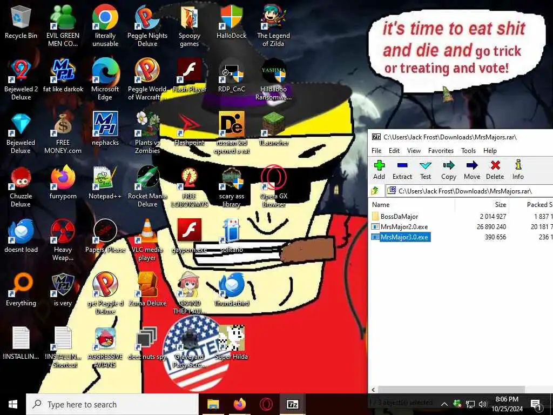Viewport: 553px width, 415px height.
Task: Select the VLC media player cone icon
Action: coord(147,240)
